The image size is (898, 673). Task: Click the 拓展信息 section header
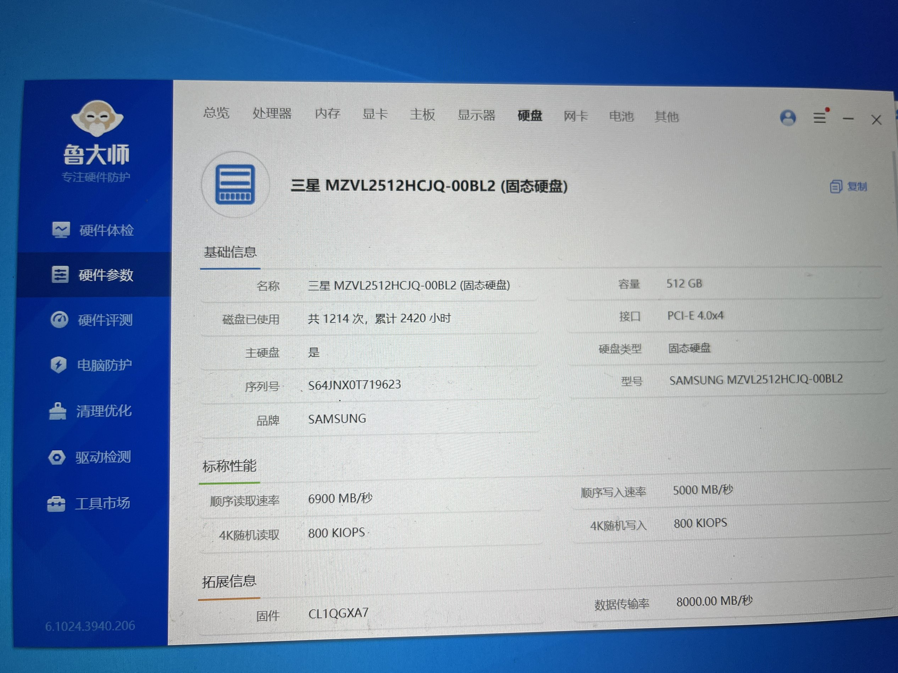coord(229,581)
